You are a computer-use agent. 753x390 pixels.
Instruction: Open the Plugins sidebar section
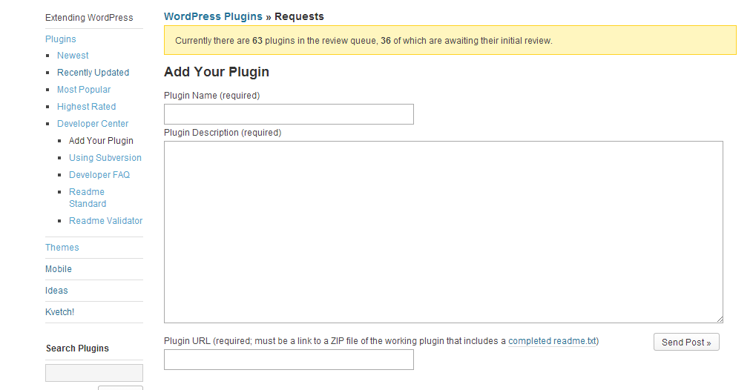click(x=61, y=39)
